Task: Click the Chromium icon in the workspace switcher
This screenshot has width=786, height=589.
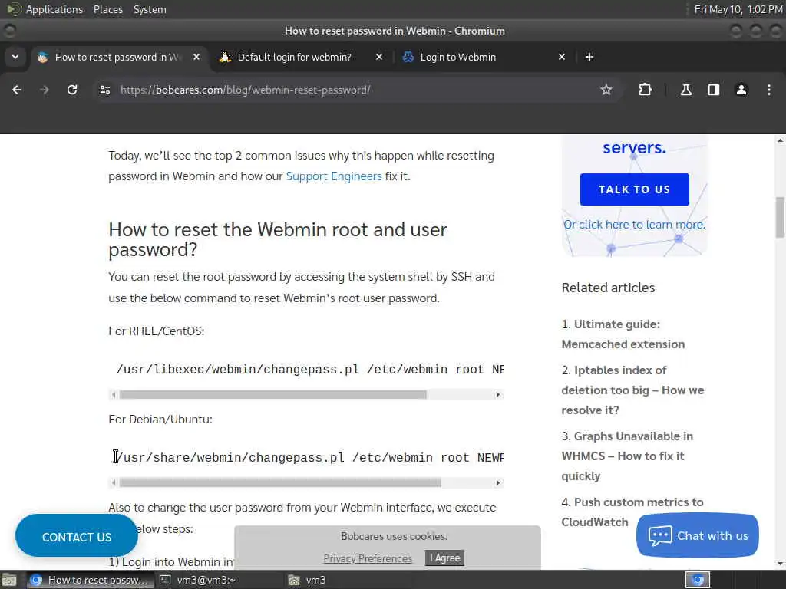Action: click(x=698, y=580)
